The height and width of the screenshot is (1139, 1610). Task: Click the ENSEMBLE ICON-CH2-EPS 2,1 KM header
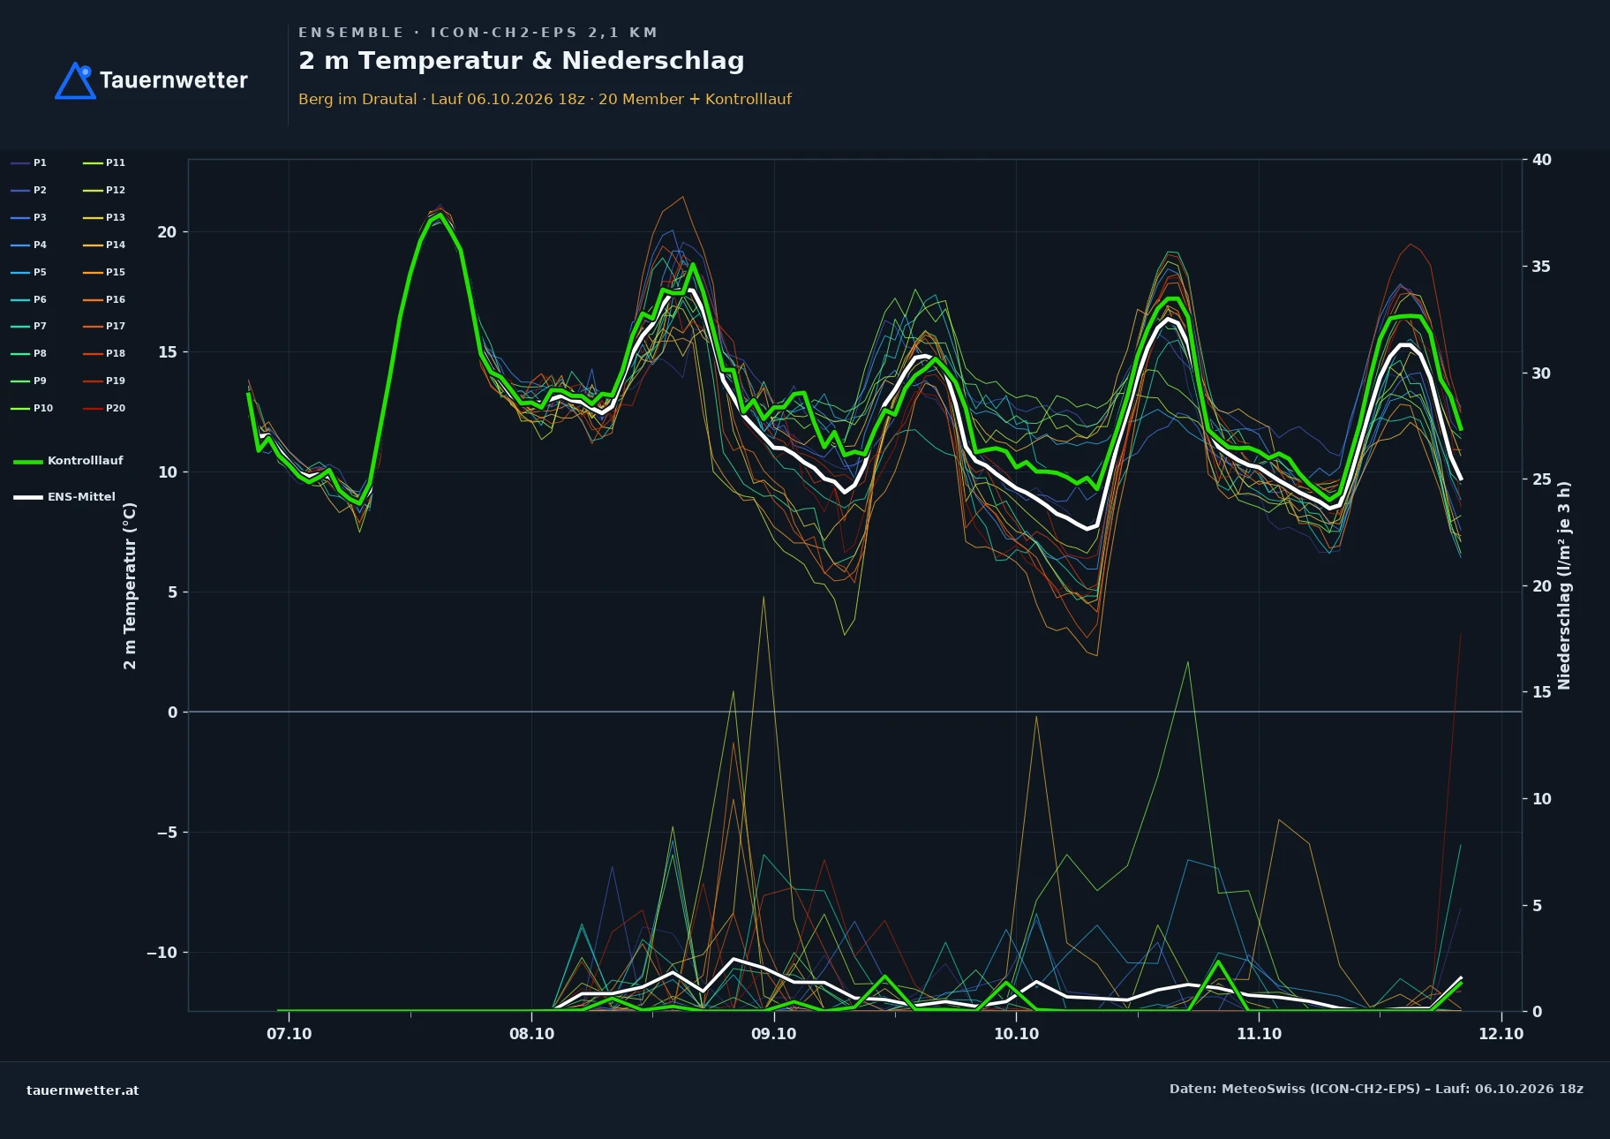point(478,33)
